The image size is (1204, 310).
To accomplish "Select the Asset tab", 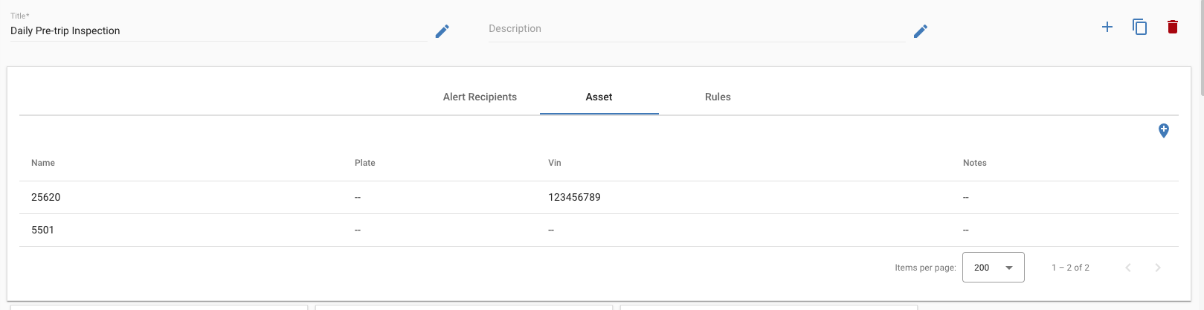I will [x=599, y=97].
